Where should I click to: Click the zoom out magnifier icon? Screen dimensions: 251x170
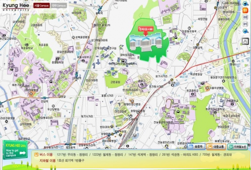246,32
